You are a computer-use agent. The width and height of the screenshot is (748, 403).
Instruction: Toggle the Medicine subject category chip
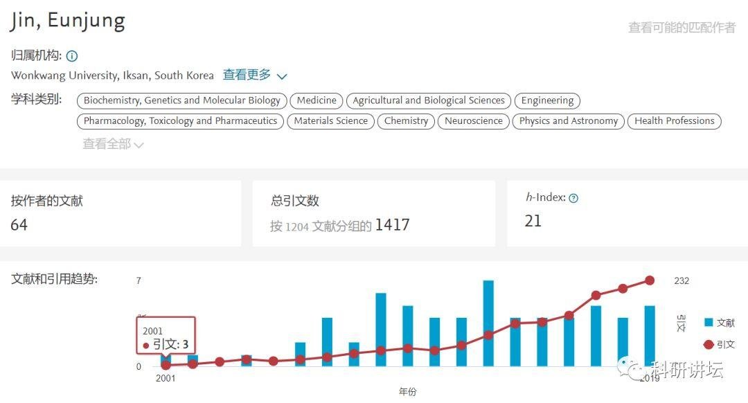pyautogui.click(x=316, y=100)
